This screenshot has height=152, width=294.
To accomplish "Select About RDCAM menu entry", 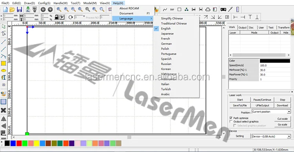I will (129, 8).
